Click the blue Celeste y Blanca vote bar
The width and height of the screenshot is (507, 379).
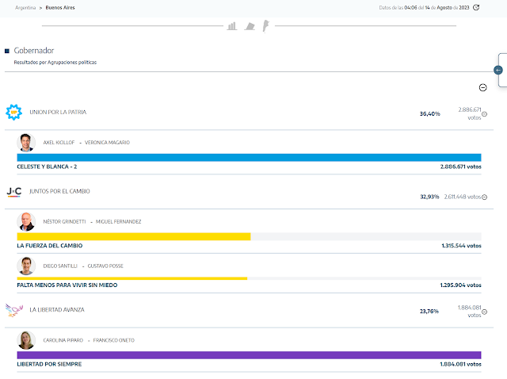[x=249, y=158]
